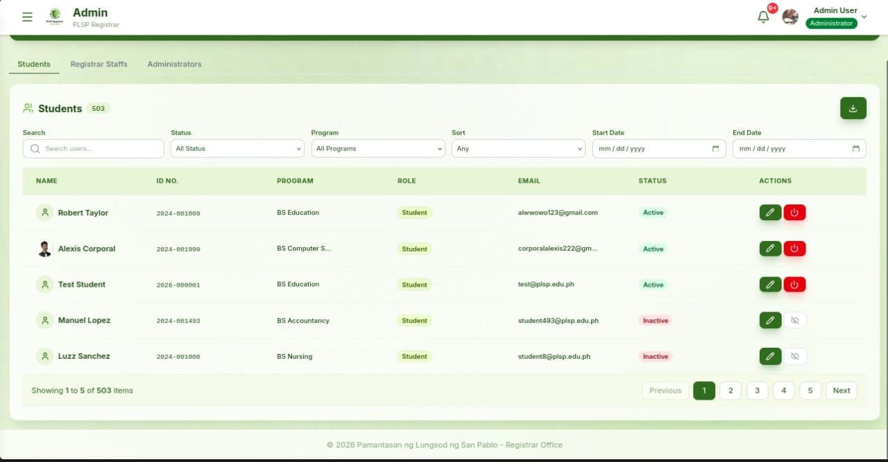The height and width of the screenshot is (462, 888).
Task: Open End Date calendar picker icon
Action: (x=855, y=148)
